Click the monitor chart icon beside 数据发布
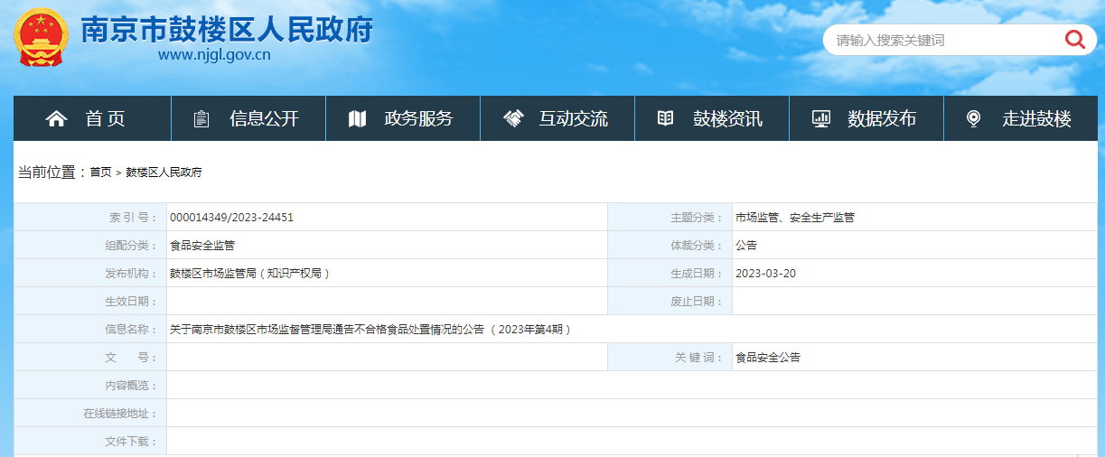 tap(820, 119)
